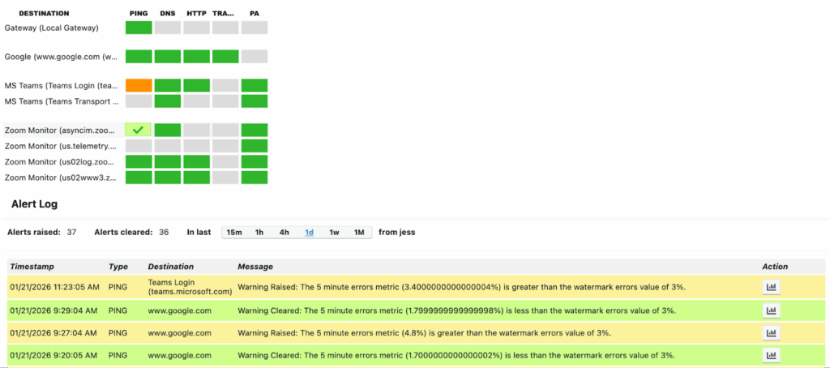830x368 pixels.
Task: Click Alerts raised count 37
Action: pyautogui.click(x=71, y=232)
